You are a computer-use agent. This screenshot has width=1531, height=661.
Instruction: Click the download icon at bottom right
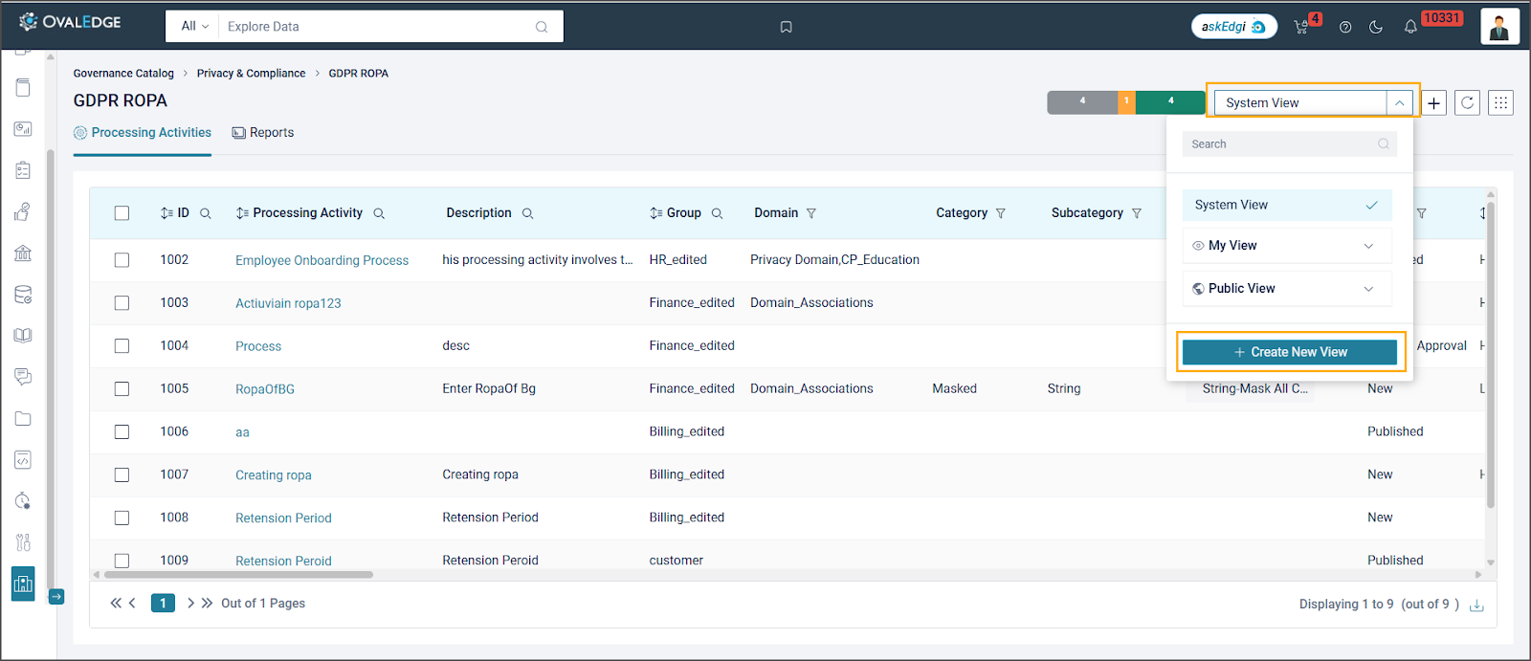tap(1476, 605)
